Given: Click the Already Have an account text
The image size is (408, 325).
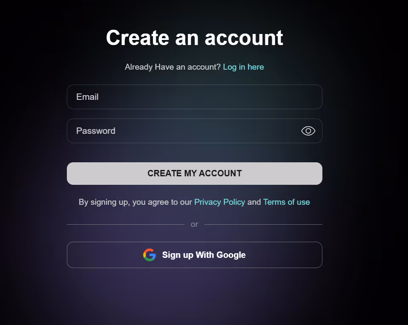Looking at the screenshot, I should 172,67.
